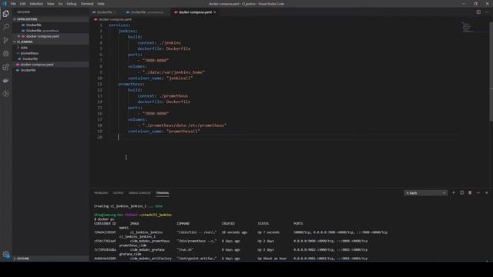Viewport: 493px width, 277px height.
Task: Kill the terminal with the trash icon
Action: coord(470,192)
